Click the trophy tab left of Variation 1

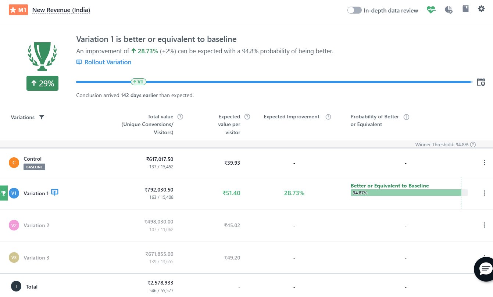(4, 193)
